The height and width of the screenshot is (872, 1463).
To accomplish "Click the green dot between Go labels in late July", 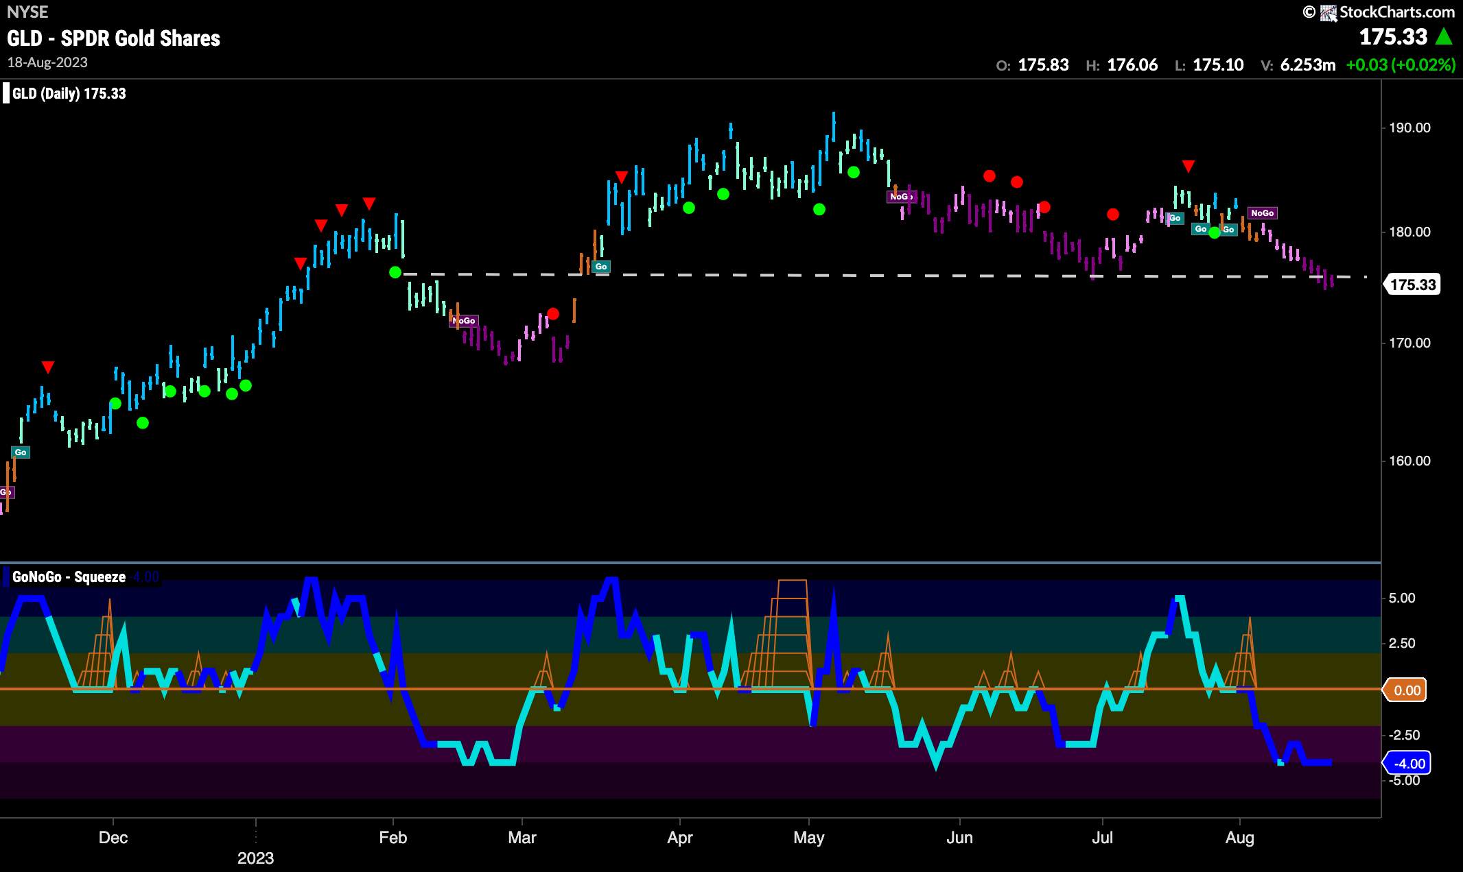I will [1215, 232].
